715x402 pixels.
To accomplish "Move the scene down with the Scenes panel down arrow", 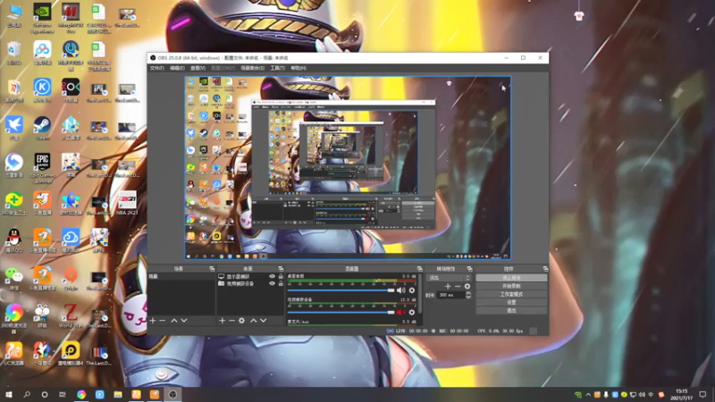I will 184,321.
